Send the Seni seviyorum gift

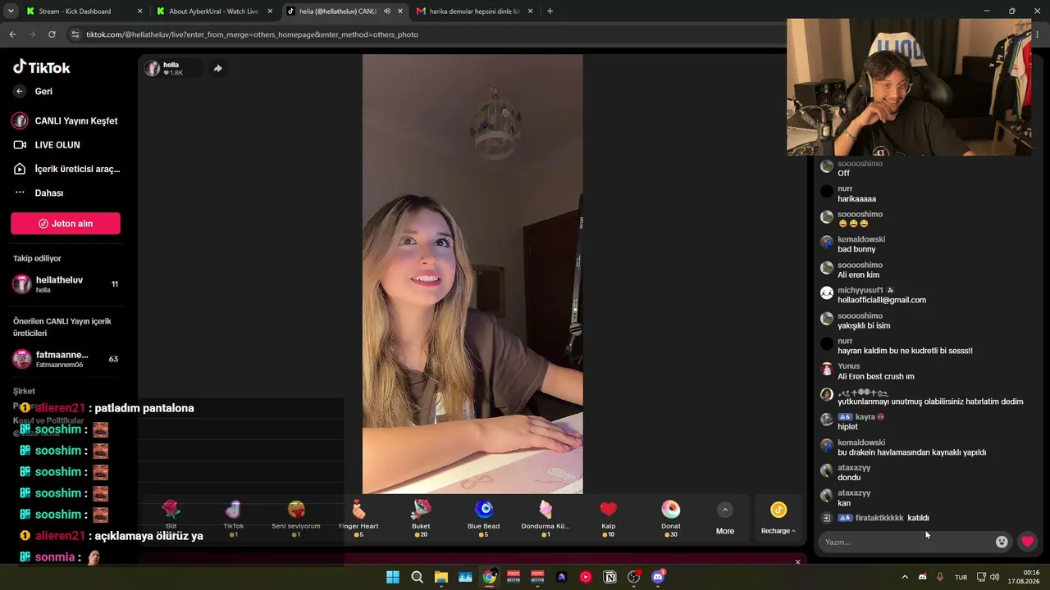296,519
